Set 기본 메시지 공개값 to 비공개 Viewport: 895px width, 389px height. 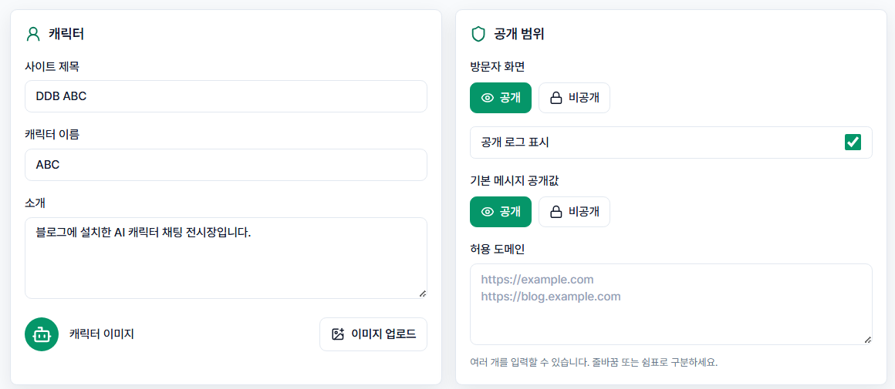[574, 212]
